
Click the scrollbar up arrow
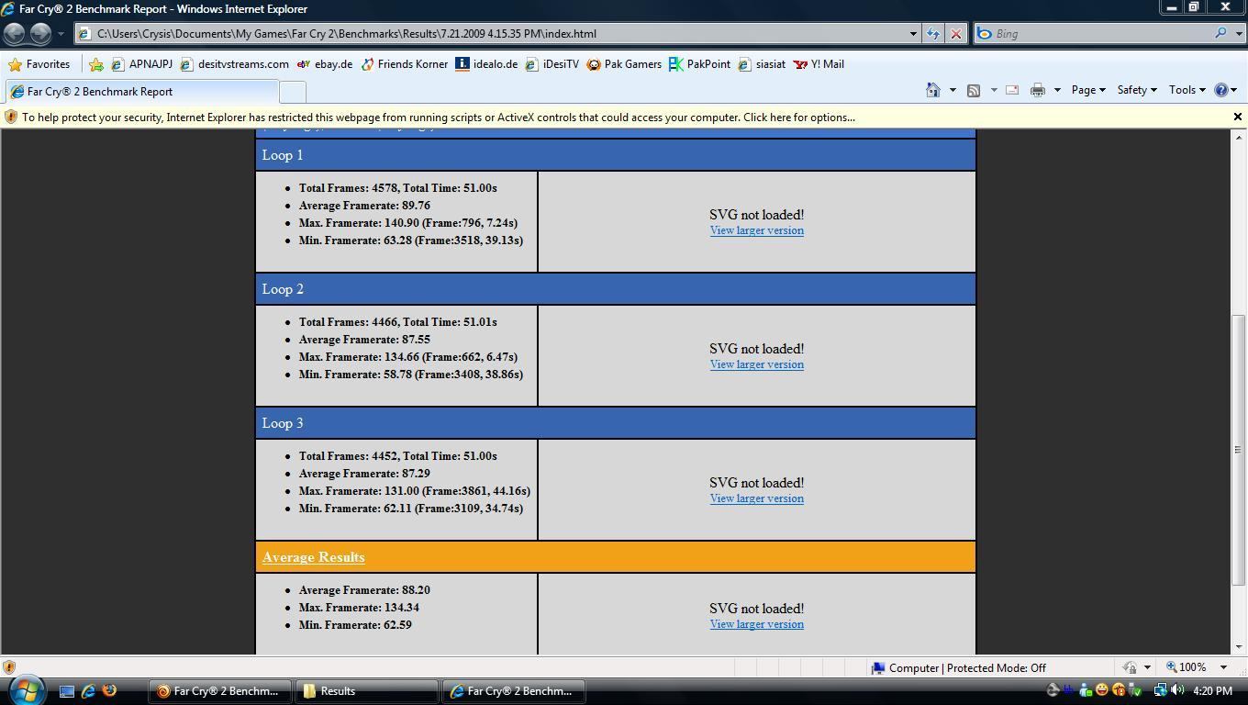pos(1238,138)
